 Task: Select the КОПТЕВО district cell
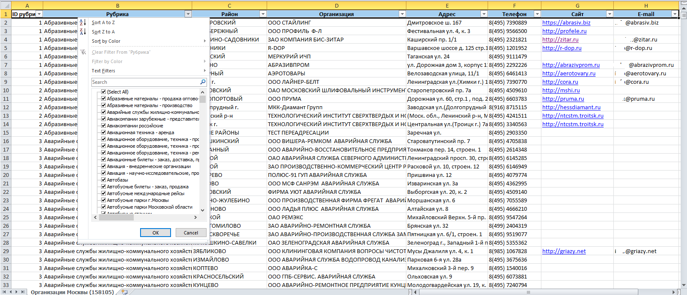pos(229,268)
